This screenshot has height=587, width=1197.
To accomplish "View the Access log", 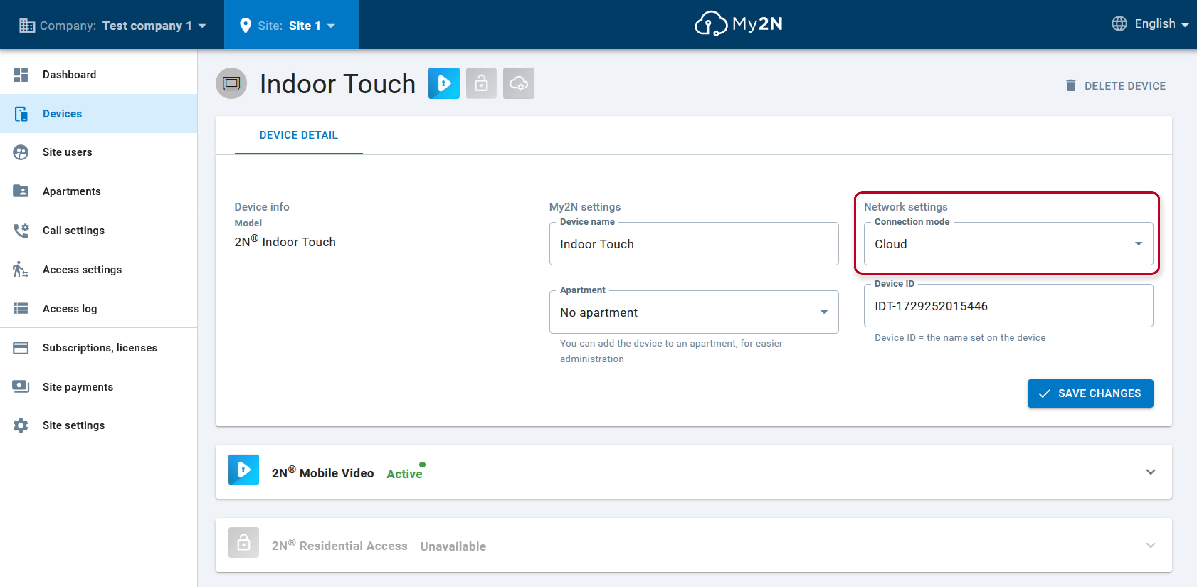I will tap(99, 308).
